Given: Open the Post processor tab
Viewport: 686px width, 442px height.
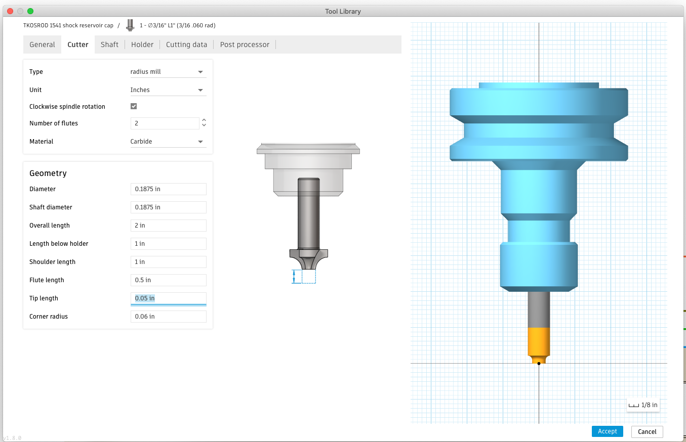Looking at the screenshot, I should (245, 44).
